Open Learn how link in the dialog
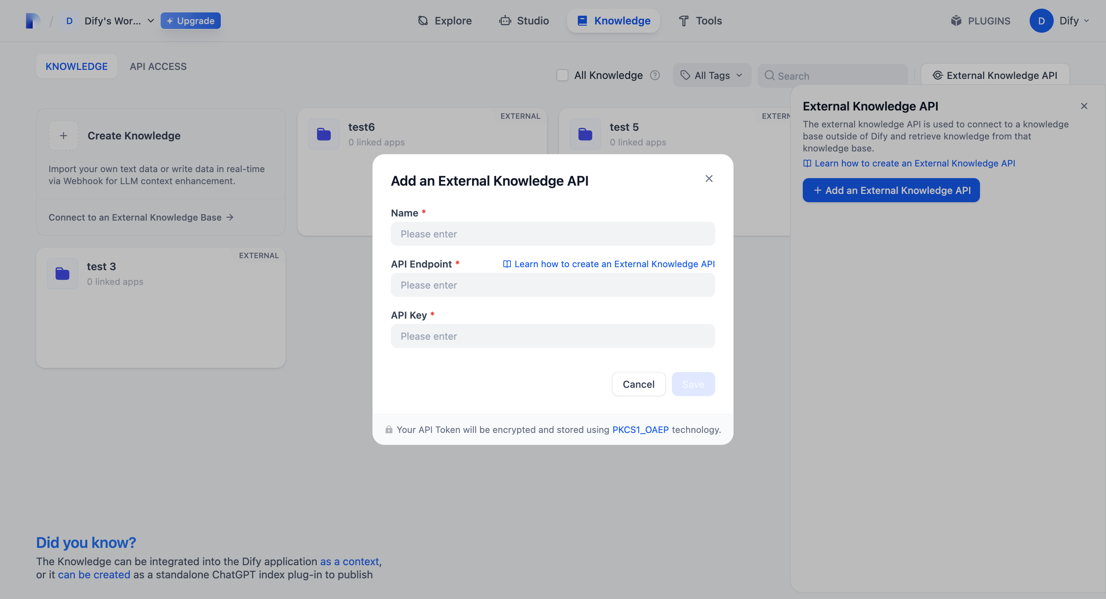 click(x=614, y=264)
